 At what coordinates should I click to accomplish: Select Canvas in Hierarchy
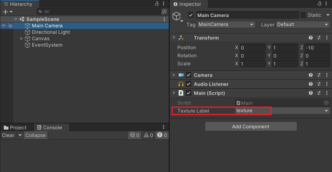41,39
